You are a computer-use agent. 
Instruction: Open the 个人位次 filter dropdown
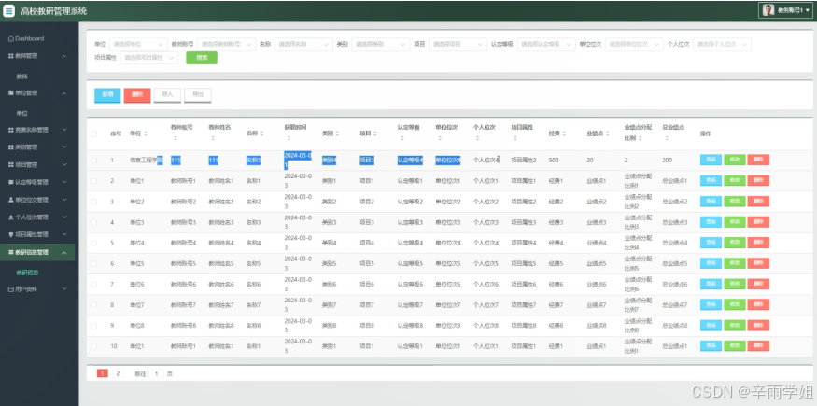[722, 45]
